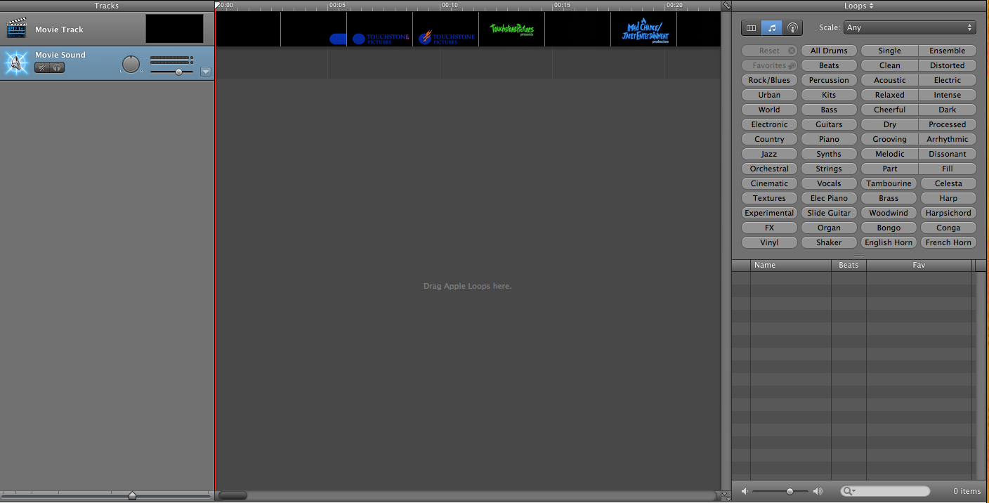Image resolution: width=989 pixels, height=503 pixels.
Task: Click the ruler grid-snap icon at the timeline's right end
Action: click(726, 5)
